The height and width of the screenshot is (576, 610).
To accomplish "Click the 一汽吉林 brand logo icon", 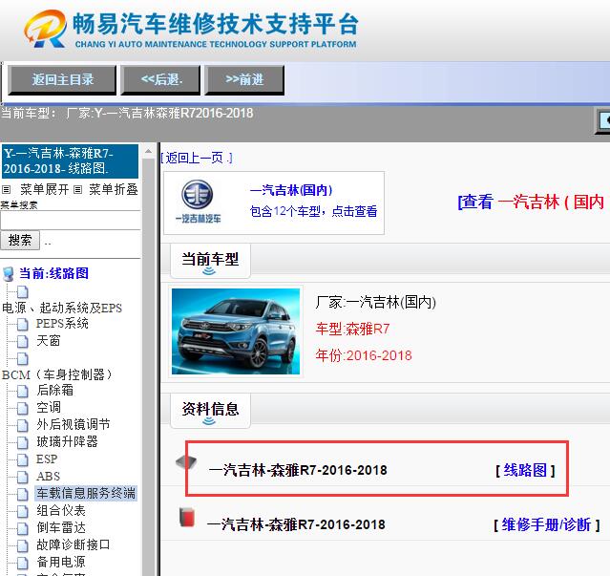I will click(x=198, y=202).
